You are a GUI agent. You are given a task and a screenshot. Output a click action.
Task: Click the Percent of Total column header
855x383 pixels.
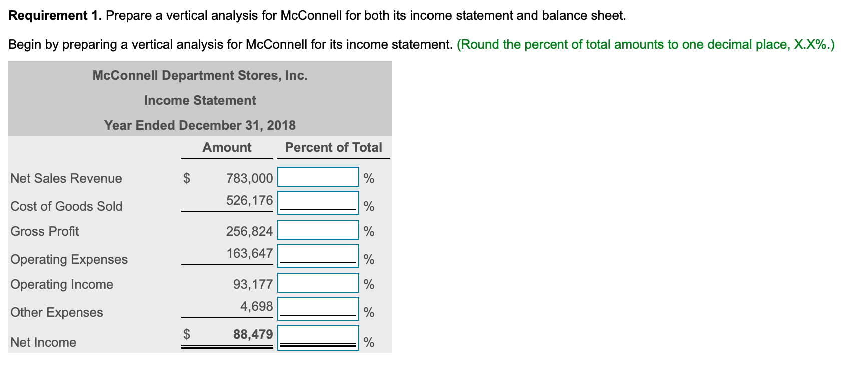332,147
